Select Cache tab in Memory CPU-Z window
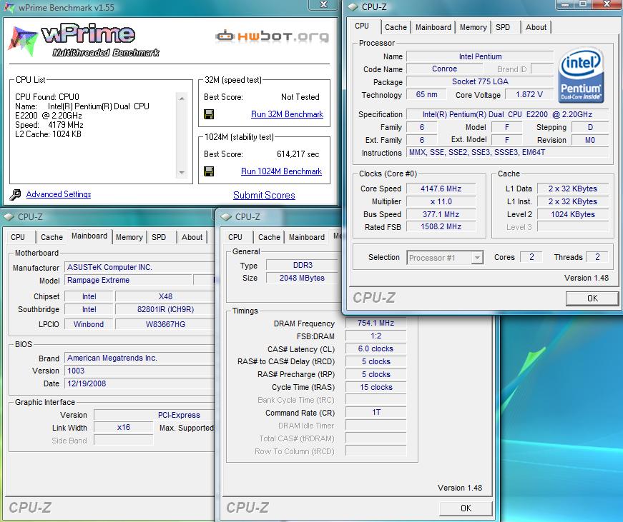Viewport: 623px width, 522px height. (269, 237)
